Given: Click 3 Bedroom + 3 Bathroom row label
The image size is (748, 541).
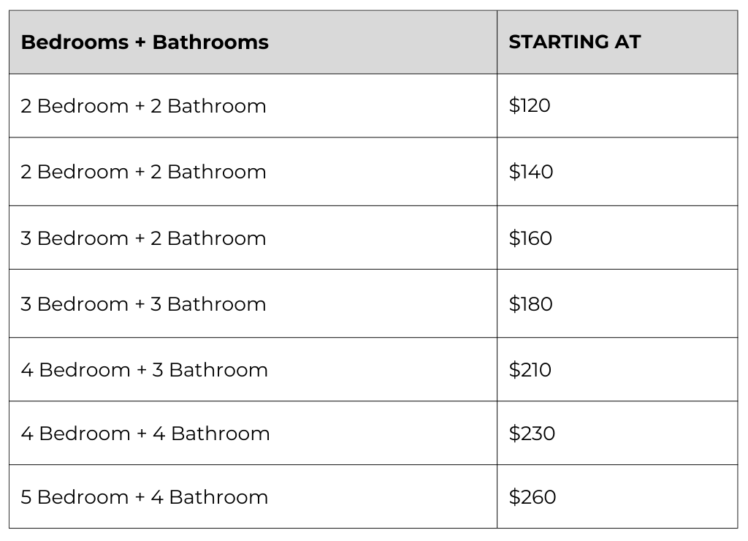Looking at the screenshot, I should tap(143, 303).
